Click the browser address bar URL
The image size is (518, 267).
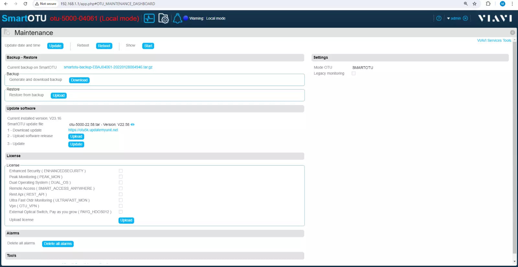coord(108,4)
